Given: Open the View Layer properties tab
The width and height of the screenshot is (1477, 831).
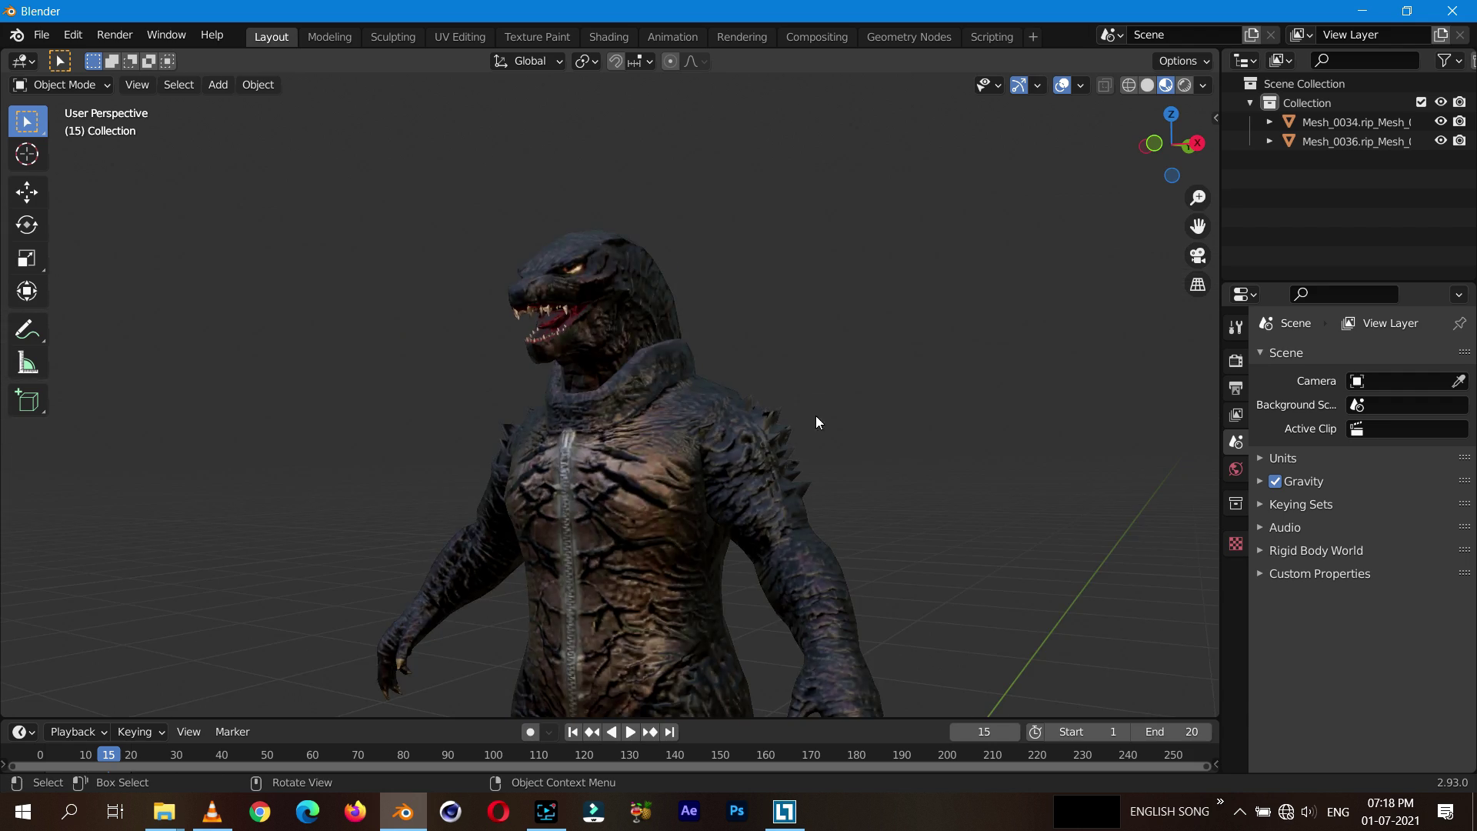Looking at the screenshot, I should click(1235, 415).
